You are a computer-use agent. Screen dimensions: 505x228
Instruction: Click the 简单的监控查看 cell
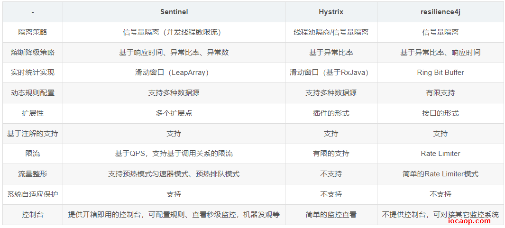pos(331,214)
